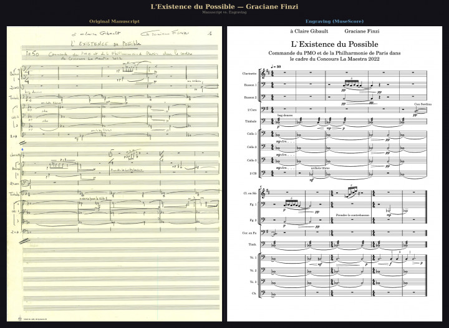The height and width of the screenshot is (328, 449).
Task: Select the 'Fg. 2' staff label
Action: [x=253, y=221]
